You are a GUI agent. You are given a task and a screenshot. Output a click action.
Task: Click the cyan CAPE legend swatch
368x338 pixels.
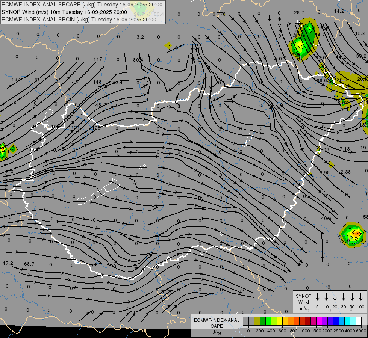347,321
